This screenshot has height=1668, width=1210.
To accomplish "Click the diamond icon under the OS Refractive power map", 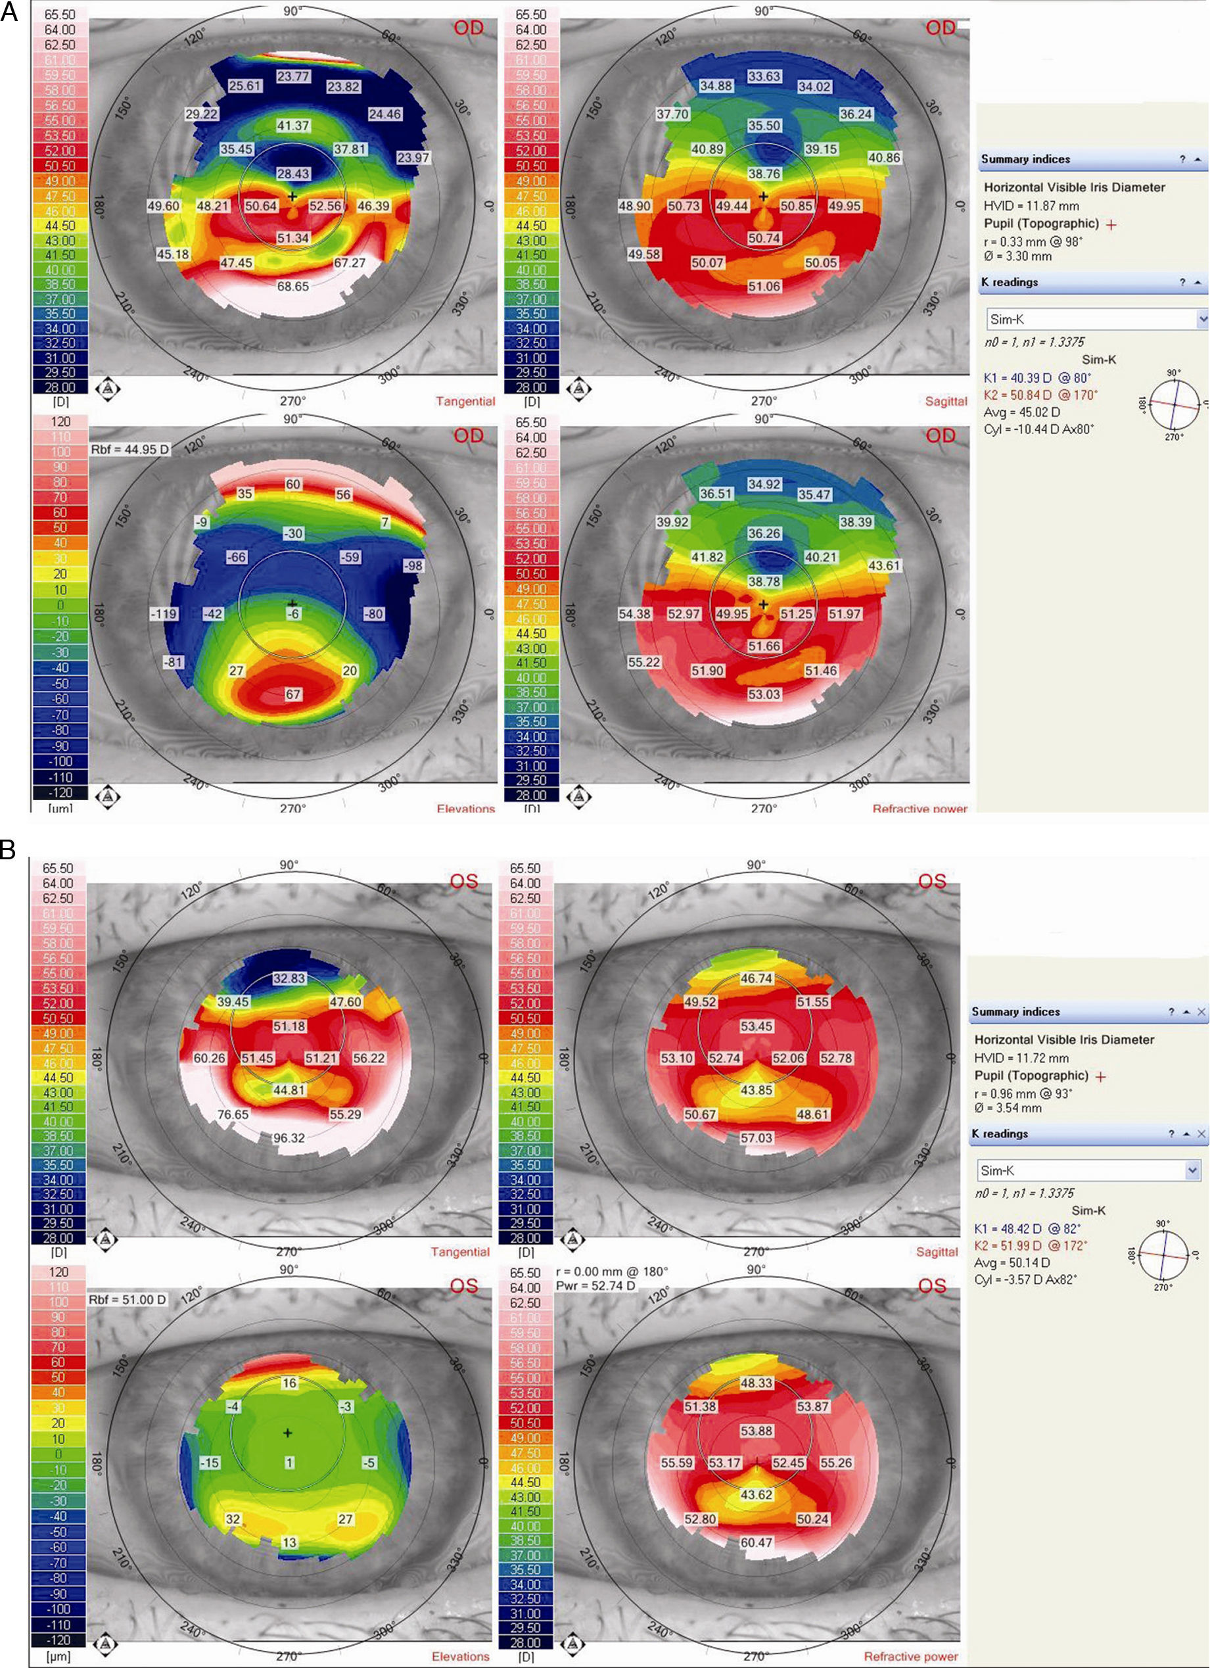I will point(573,1644).
